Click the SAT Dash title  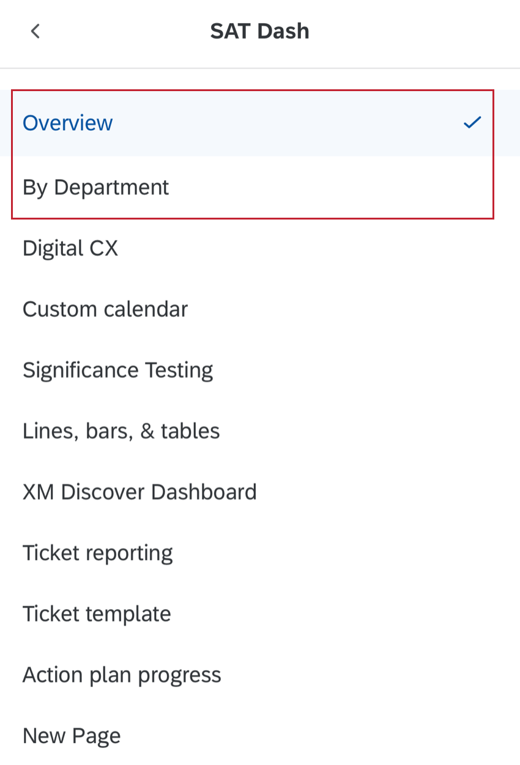259,31
